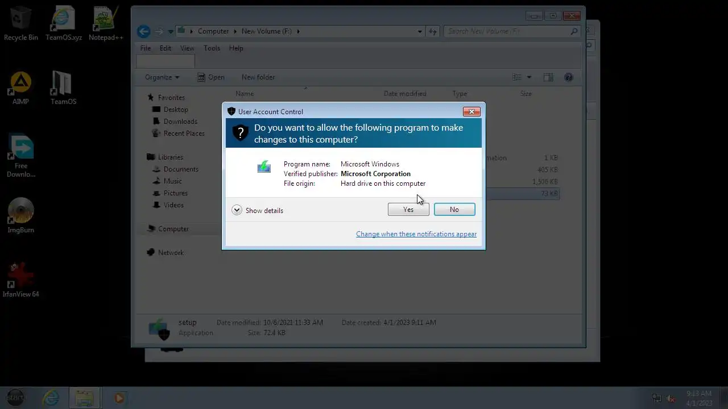Viewport: 728px width, 409px height.
Task: Click New Volume (F:) in address bar
Action: 267,31
